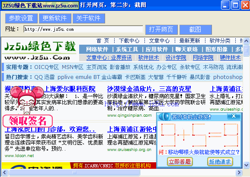Screen dimensions: 250x177
Task: Click the 暴风影音 hot search link
Action: pyautogui.click(x=200, y=77)
